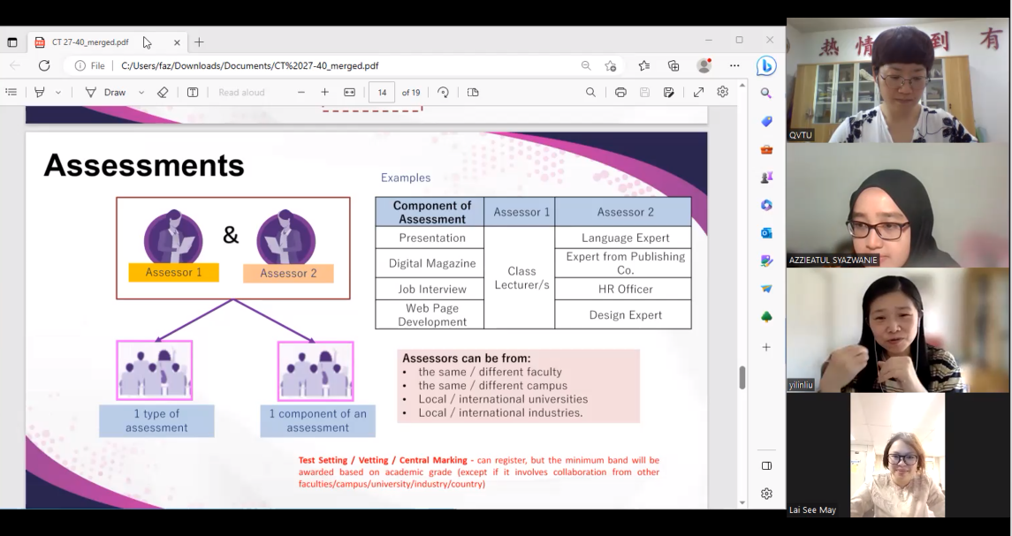Expand the Draw tool options dropdown
This screenshot has width=1012, height=536.
[141, 92]
